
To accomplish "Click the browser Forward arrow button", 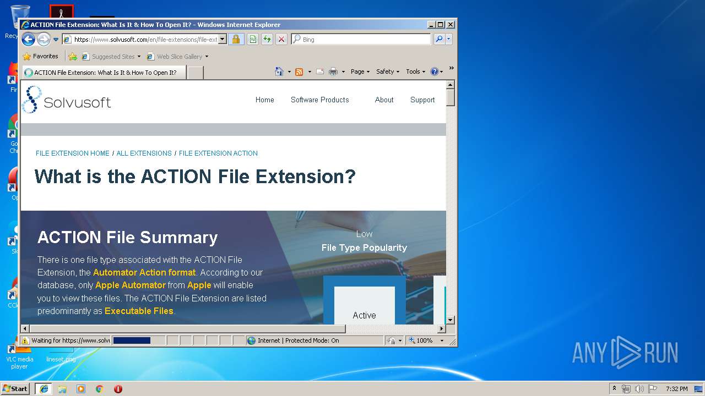I will 44,39.
